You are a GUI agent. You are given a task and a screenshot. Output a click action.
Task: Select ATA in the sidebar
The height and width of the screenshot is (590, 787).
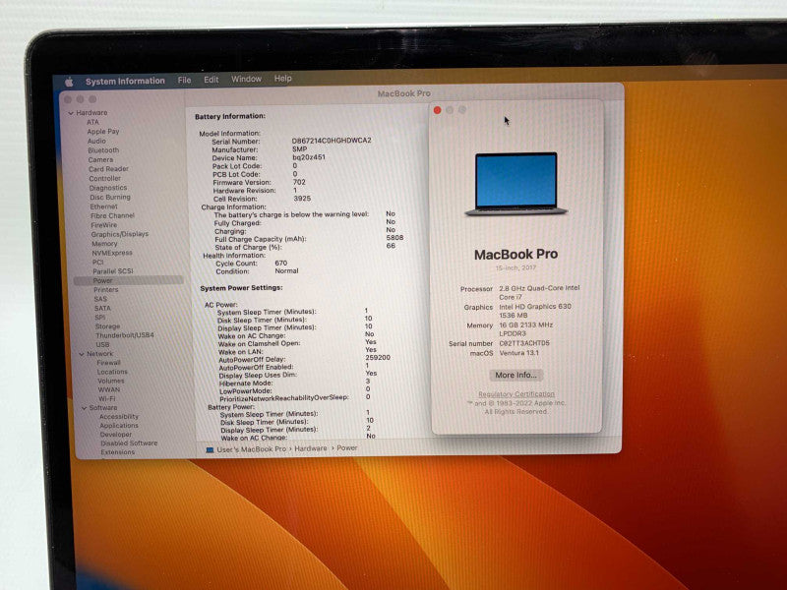[92, 122]
